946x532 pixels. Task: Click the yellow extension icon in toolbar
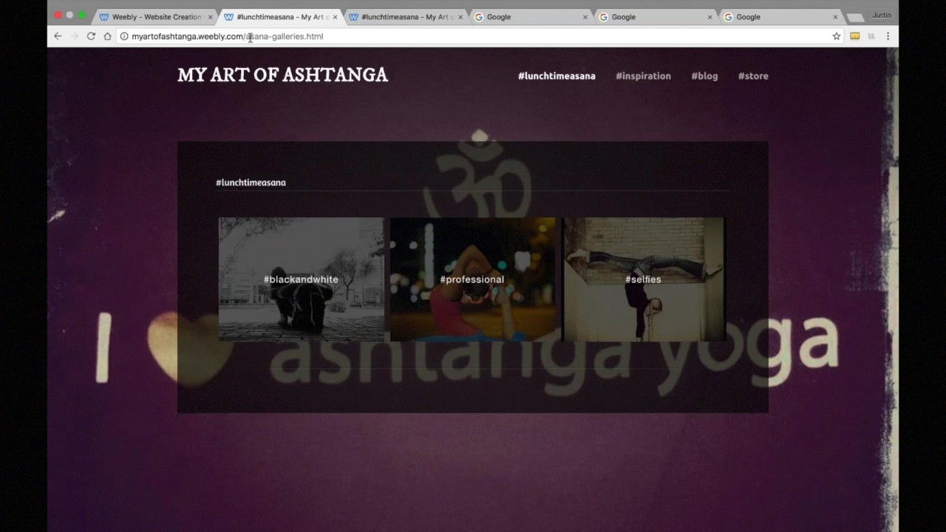(855, 36)
